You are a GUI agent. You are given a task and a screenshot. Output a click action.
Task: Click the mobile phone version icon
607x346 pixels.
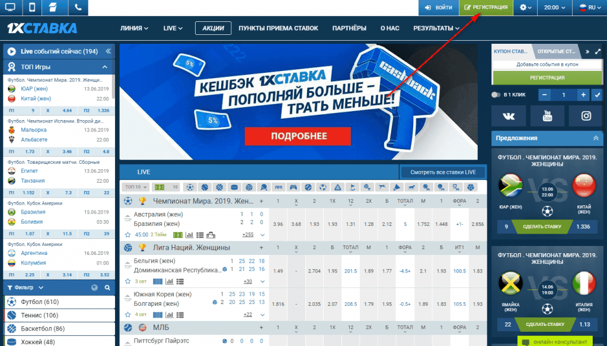[x=32, y=8]
